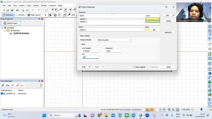This screenshot has width=212, height=119.
Task: Click the Zoom In magnifier icon
Action: click(169, 110)
